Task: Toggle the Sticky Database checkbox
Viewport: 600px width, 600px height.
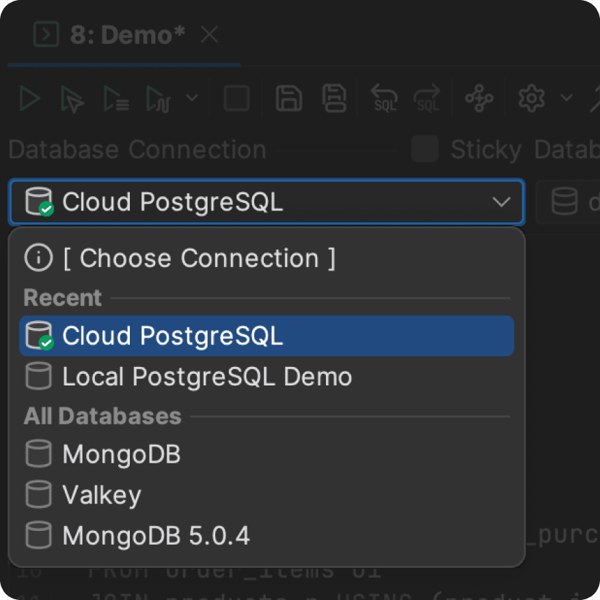Action: tap(424, 149)
